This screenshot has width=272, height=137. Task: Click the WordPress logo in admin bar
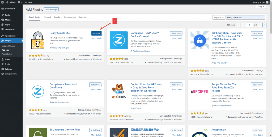2,2
